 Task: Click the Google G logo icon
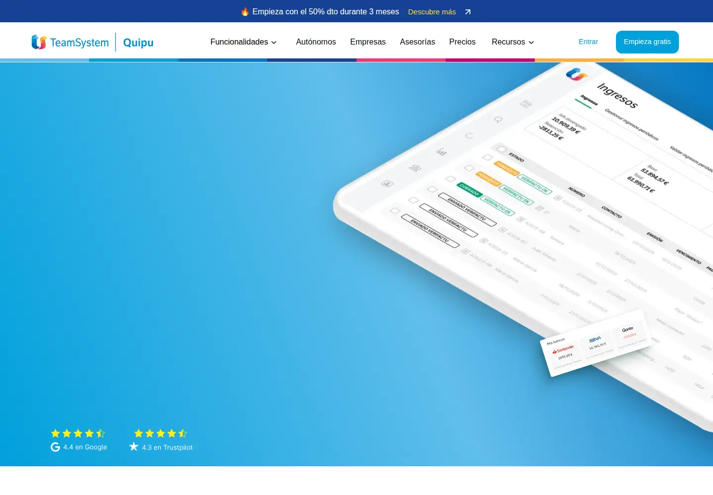click(x=55, y=447)
